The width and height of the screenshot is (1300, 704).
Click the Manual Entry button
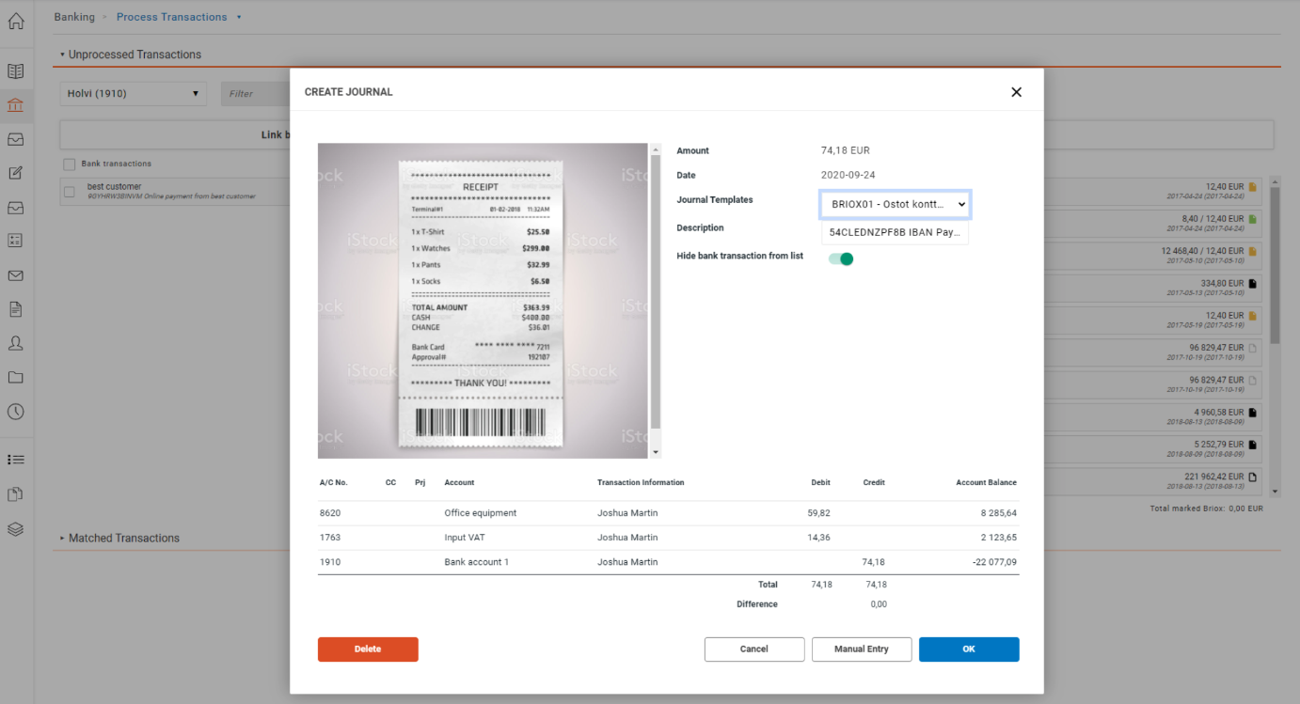click(861, 649)
